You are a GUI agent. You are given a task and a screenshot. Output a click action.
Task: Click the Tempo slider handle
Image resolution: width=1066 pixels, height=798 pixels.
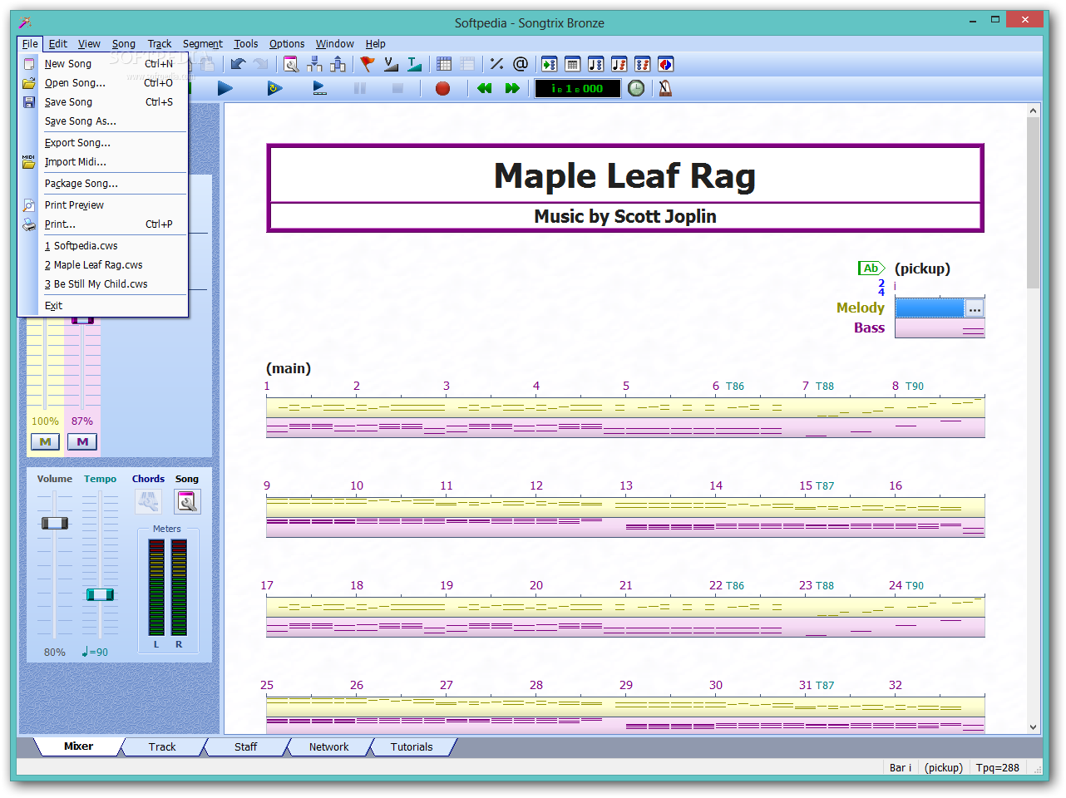click(x=100, y=594)
